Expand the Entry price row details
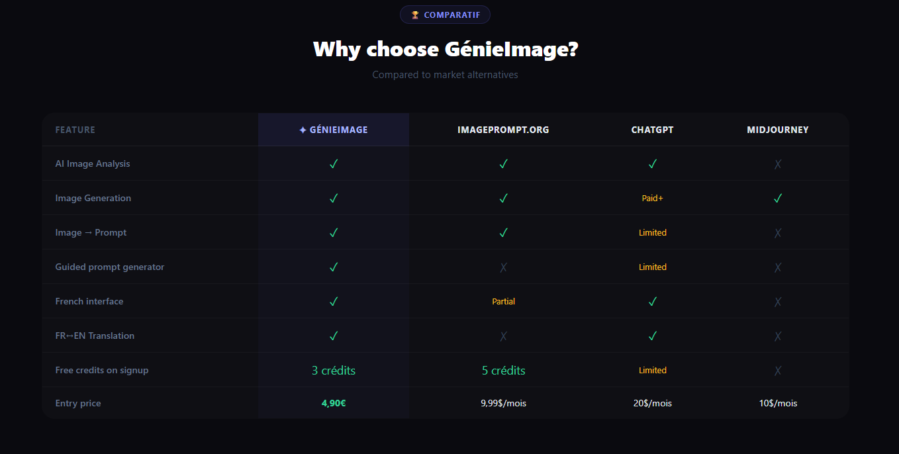 [x=78, y=403]
